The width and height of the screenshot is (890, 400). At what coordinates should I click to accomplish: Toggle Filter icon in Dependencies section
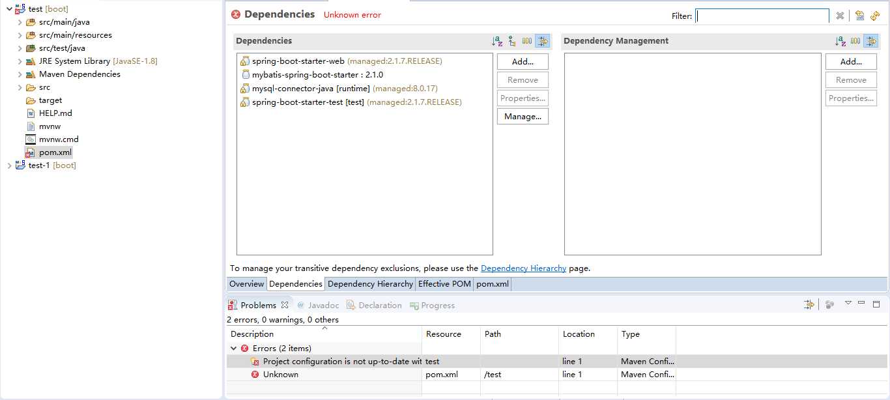point(543,41)
